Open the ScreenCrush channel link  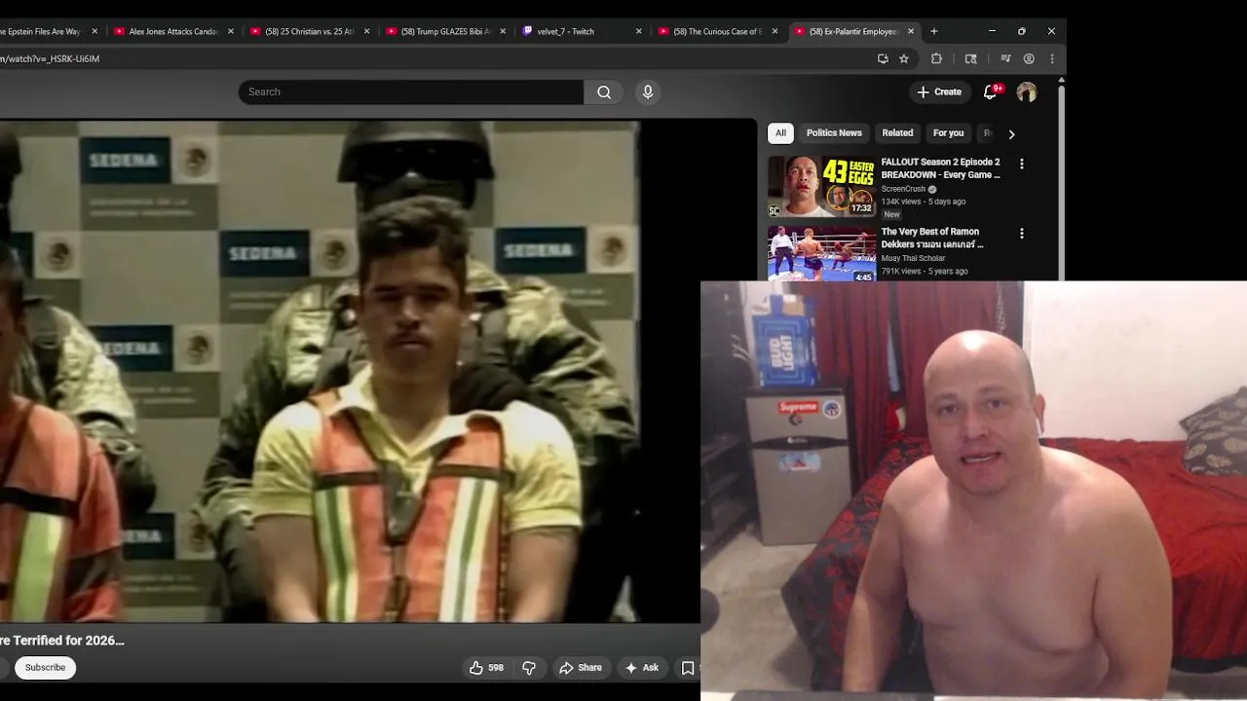pos(903,189)
